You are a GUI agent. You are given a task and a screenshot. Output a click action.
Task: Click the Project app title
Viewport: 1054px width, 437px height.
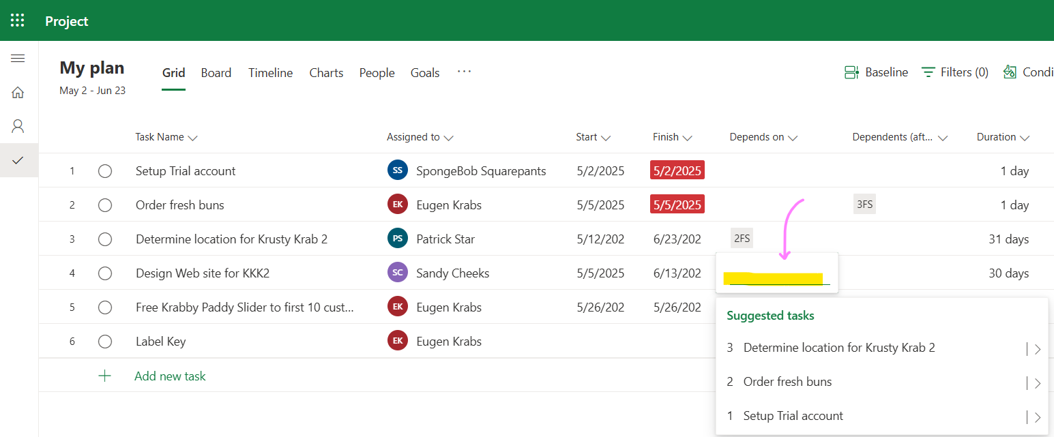67,21
